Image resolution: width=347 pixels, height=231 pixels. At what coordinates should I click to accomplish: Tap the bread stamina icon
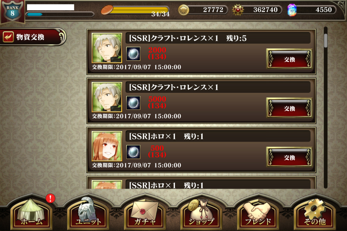pos(107,10)
